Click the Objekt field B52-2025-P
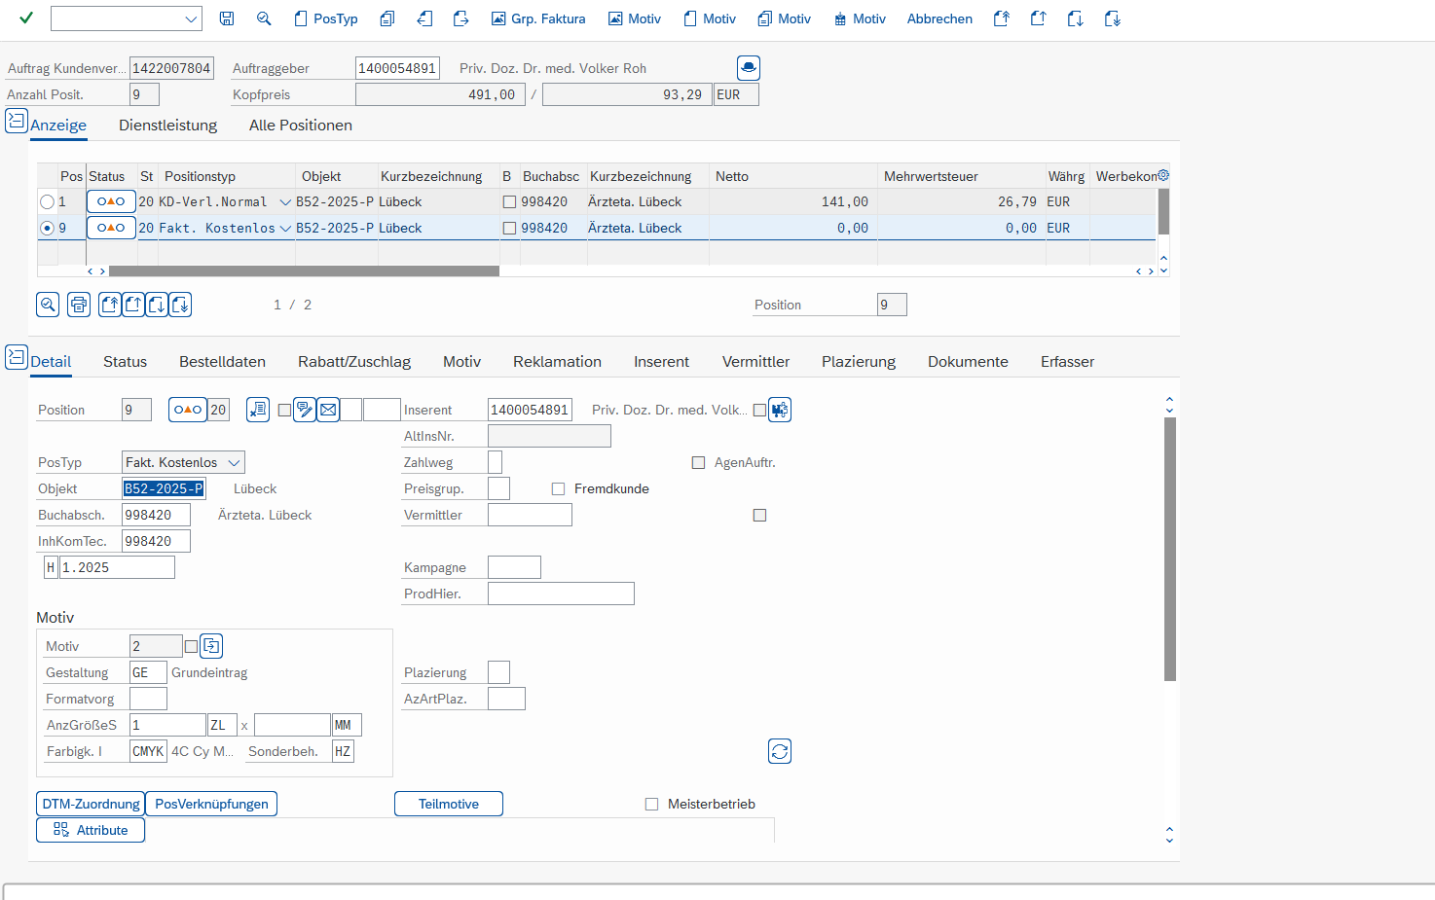 pyautogui.click(x=164, y=488)
